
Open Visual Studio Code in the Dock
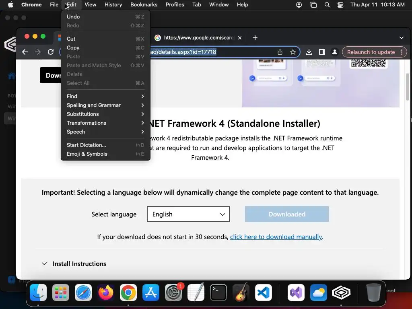coord(264,293)
